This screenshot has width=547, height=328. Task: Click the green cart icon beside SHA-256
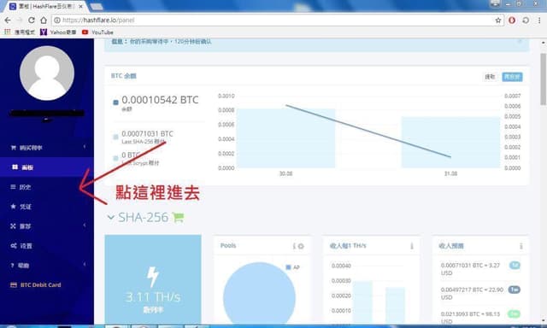coord(178,218)
